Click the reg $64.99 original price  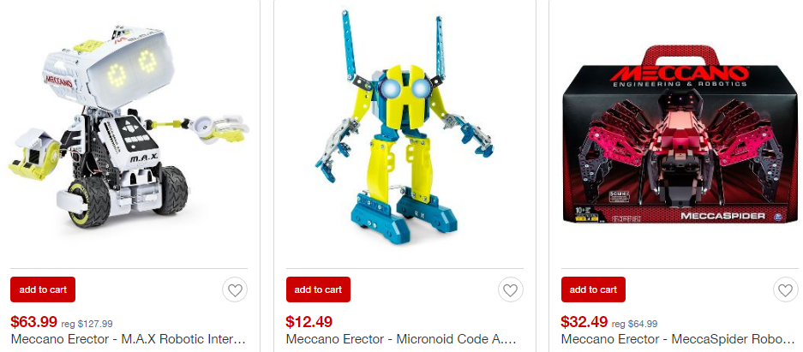point(634,324)
